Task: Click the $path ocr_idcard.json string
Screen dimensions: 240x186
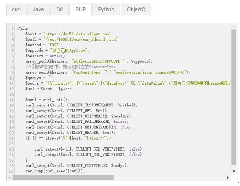Action: click(x=82, y=39)
